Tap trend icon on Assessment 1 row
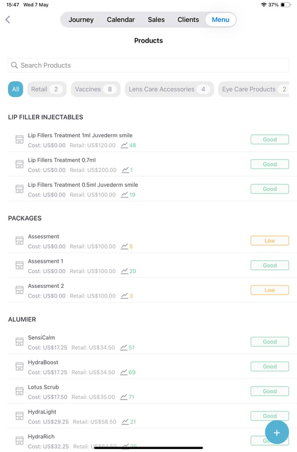 (124, 271)
